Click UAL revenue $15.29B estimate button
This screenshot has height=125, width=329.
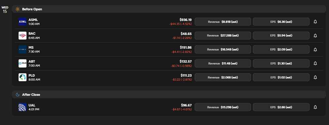[223, 107]
